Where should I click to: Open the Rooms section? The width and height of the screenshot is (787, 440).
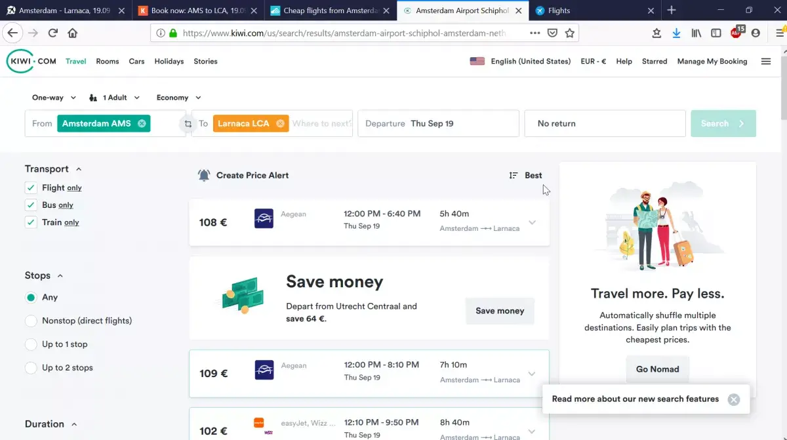(108, 62)
